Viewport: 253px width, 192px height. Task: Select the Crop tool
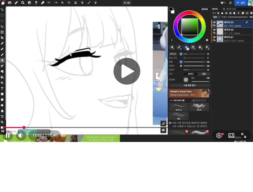tap(2, 38)
